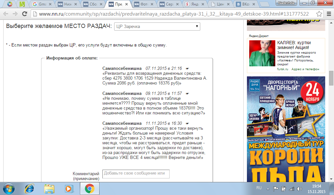Close the Яндекс tab
The width and height of the screenshot is (334, 195).
pos(203,4)
